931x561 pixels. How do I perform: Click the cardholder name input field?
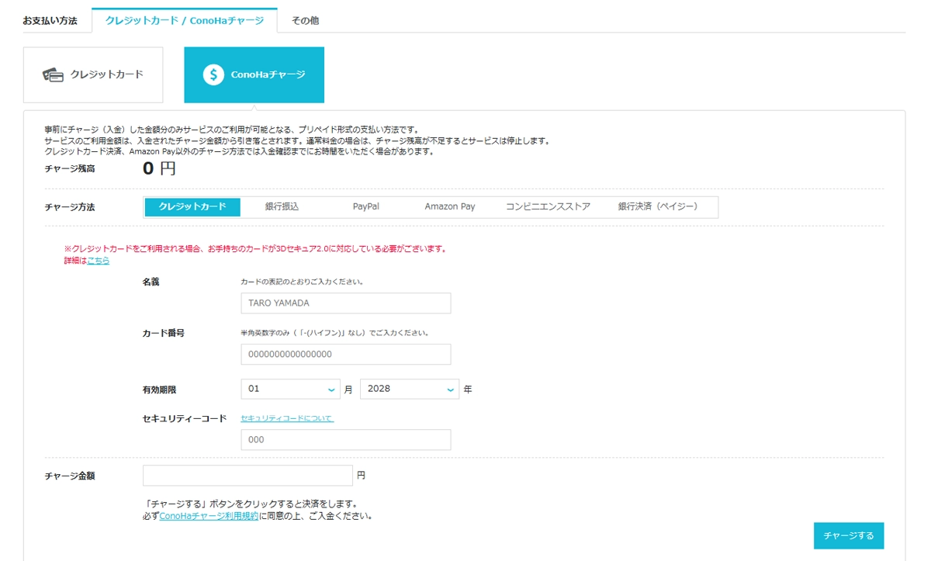(345, 303)
